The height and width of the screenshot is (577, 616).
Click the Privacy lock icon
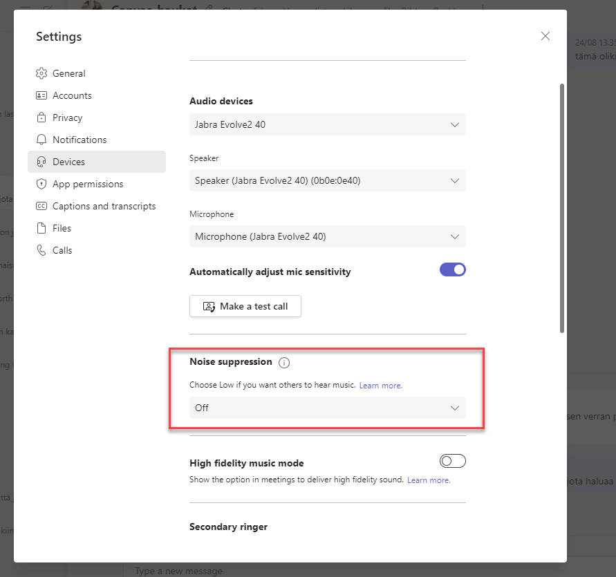(41, 117)
